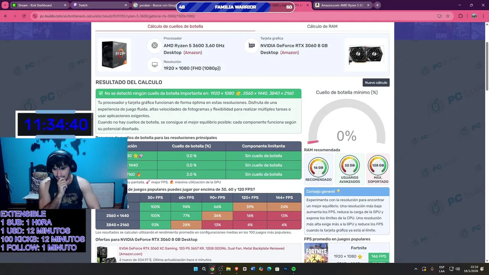This screenshot has width=489, height=275.
Task: Click the Componente limitante column header
Action: click(263, 146)
